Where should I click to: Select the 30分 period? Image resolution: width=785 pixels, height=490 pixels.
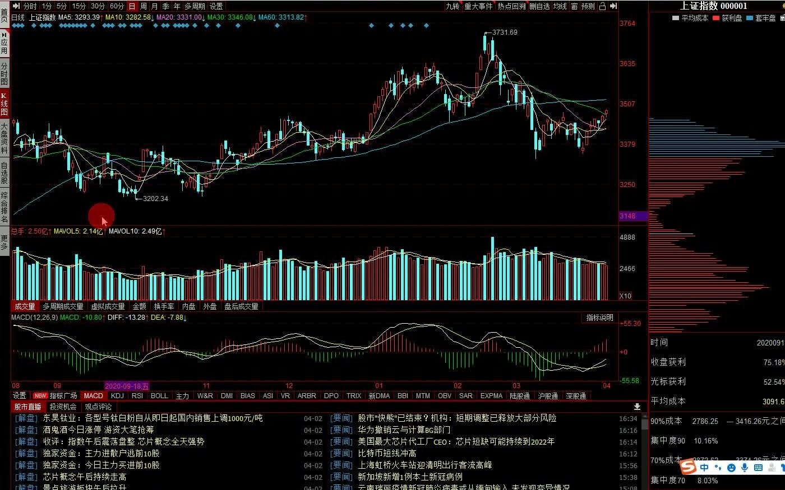98,6
